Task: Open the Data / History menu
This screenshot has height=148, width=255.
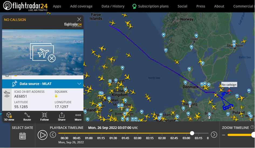Action: 113,6
